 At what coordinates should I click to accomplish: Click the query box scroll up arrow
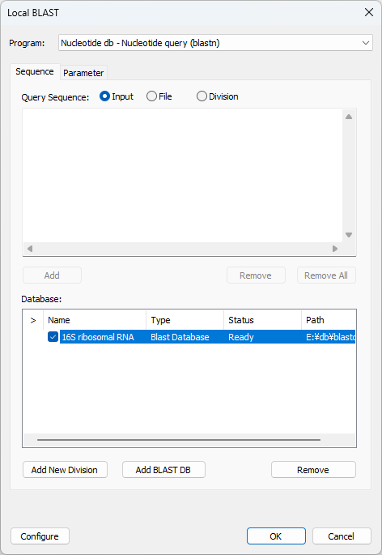(x=349, y=117)
